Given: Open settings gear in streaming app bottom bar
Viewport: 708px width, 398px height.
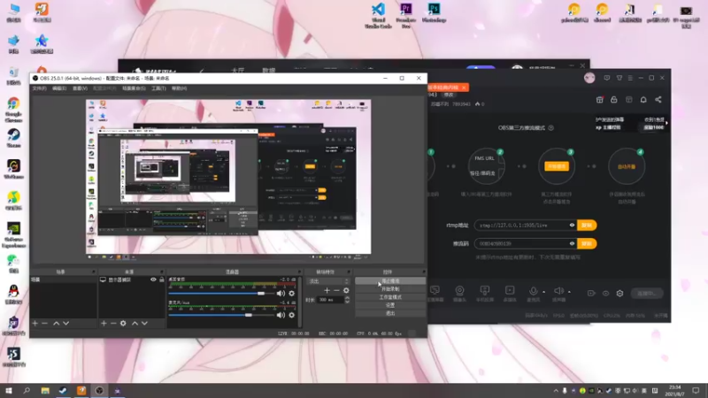Looking at the screenshot, I should 620,294.
